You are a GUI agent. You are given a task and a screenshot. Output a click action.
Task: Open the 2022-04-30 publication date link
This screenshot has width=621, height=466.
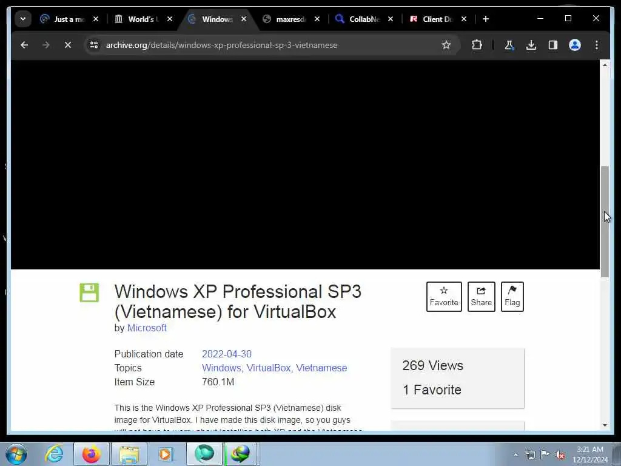click(227, 354)
